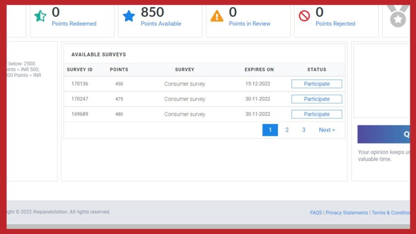416x234 pixels.
Task: Click Next to see more surveys
Action: tap(327, 130)
